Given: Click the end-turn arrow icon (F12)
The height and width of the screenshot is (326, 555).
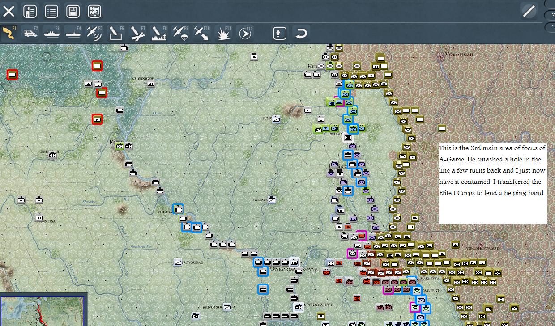Looking at the screenshot, I should [x=245, y=33].
